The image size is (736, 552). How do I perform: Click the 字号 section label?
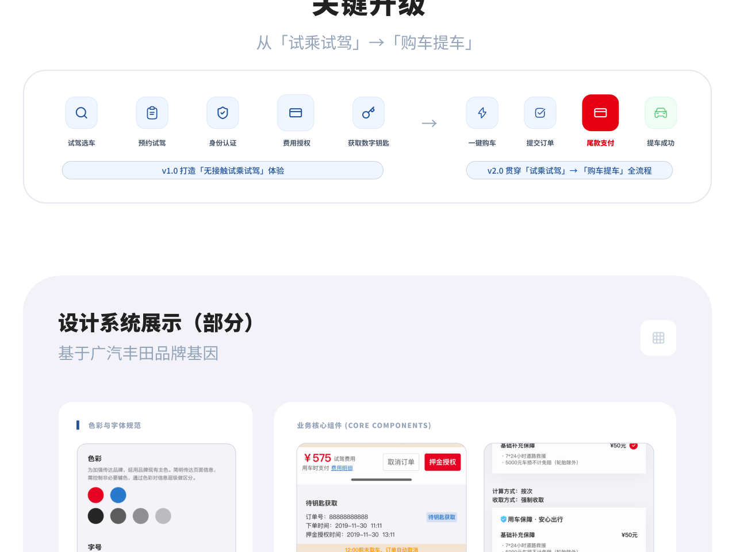pyautogui.click(x=95, y=547)
